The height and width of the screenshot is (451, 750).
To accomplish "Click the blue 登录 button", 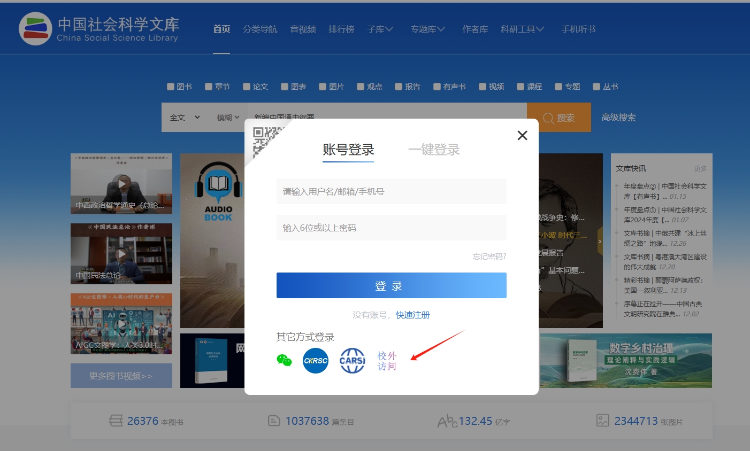I will [x=392, y=285].
